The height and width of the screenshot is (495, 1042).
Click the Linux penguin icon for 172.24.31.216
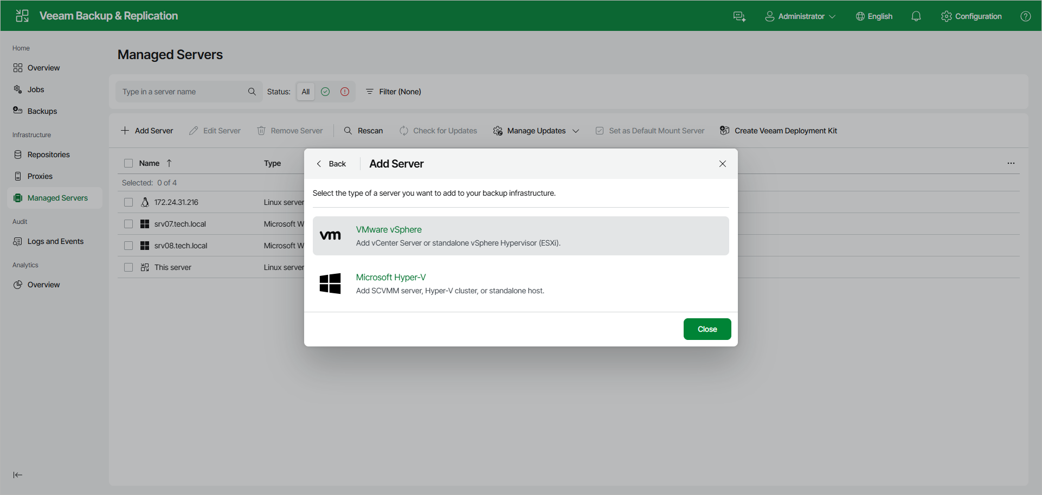coord(145,202)
